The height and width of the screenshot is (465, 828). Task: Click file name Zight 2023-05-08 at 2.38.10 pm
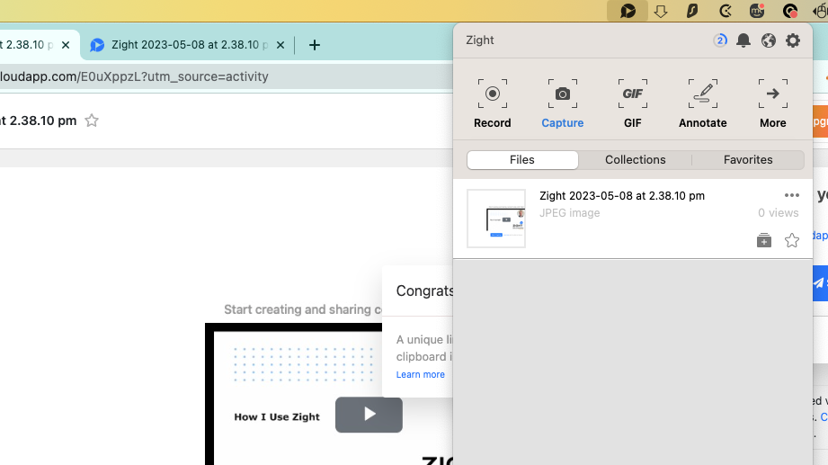coord(622,195)
